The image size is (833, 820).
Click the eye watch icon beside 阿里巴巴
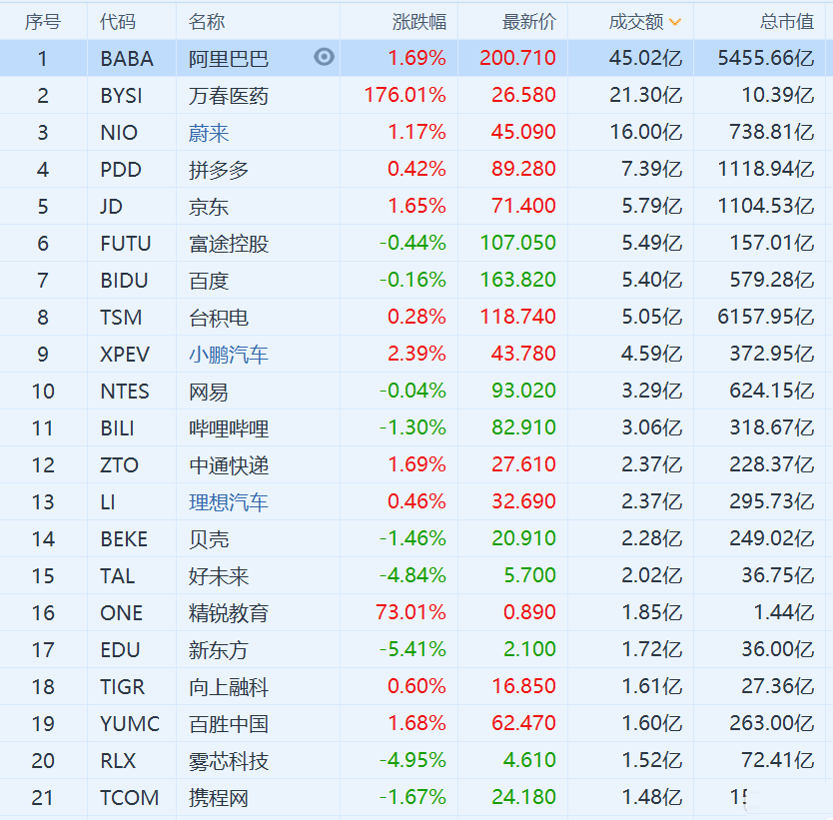tap(324, 57)
